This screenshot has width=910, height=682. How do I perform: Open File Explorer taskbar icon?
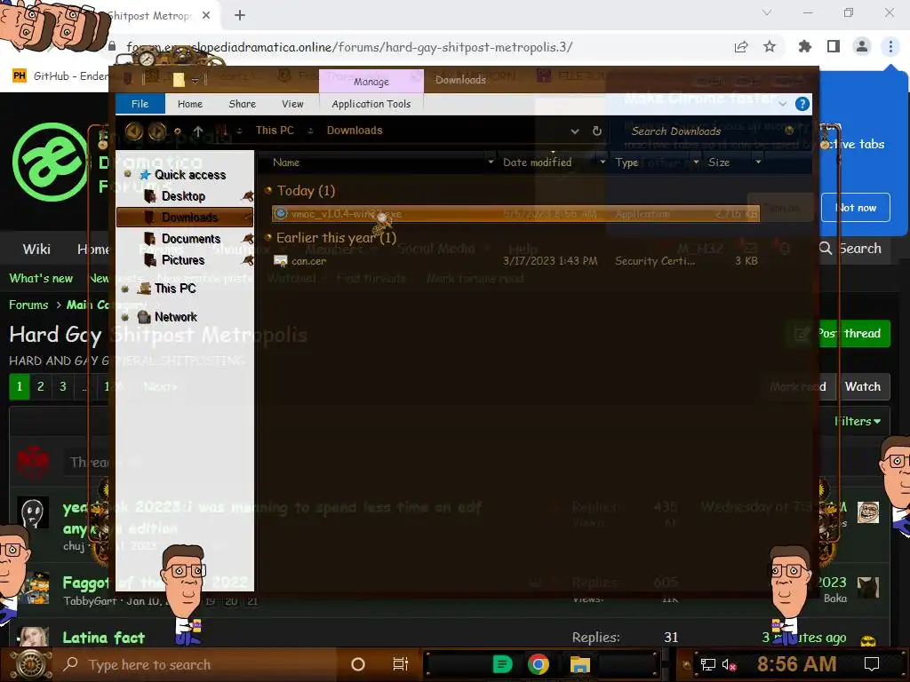(x=579, y=664)
